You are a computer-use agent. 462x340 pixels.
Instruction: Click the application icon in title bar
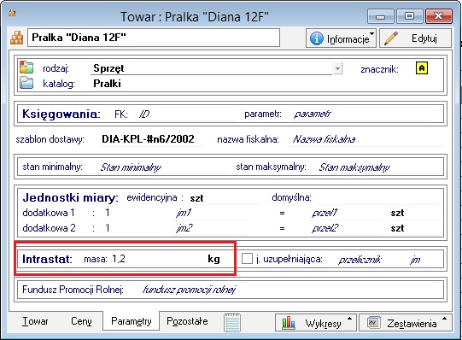click(12, 13)
